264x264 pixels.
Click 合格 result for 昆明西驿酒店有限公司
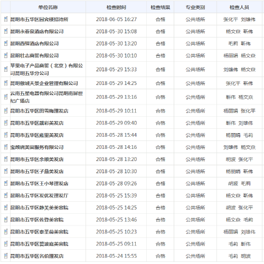161,43
